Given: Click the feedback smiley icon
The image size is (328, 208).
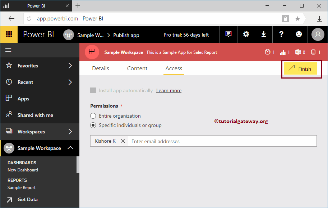Looking at the screenshot, I should 299,34.
